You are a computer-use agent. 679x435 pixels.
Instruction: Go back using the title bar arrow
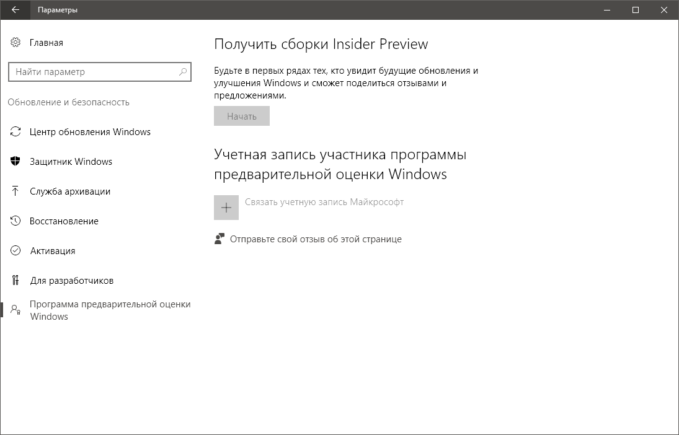pyautogui.click(x=15, y=10)
